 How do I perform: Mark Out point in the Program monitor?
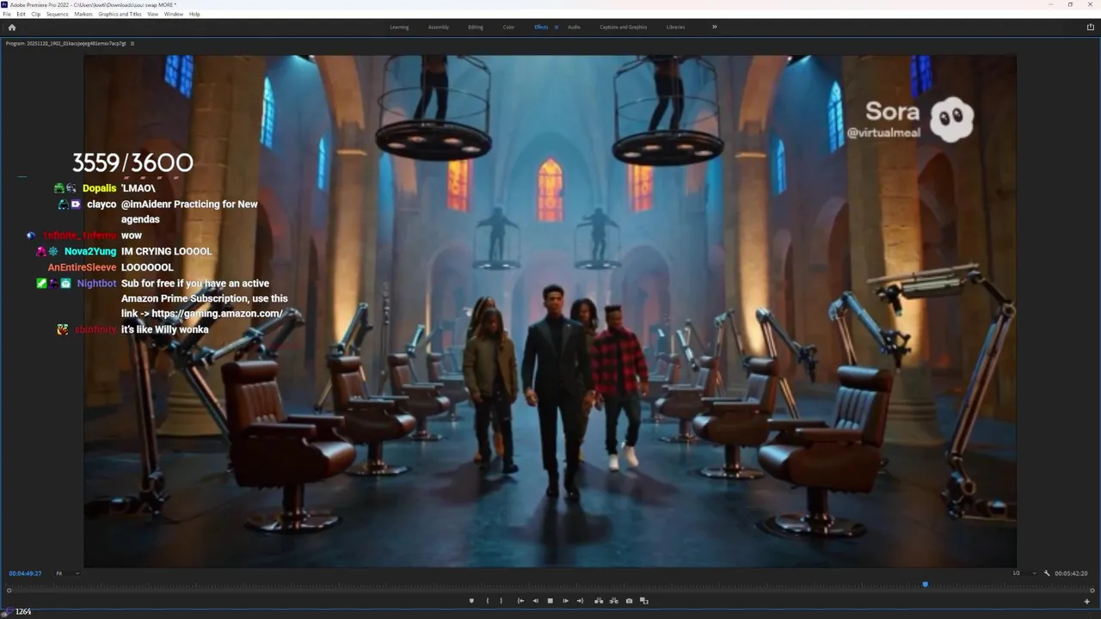coord(501,601)
